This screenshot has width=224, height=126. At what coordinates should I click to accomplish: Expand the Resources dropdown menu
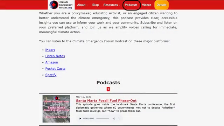tap(112, 5)
